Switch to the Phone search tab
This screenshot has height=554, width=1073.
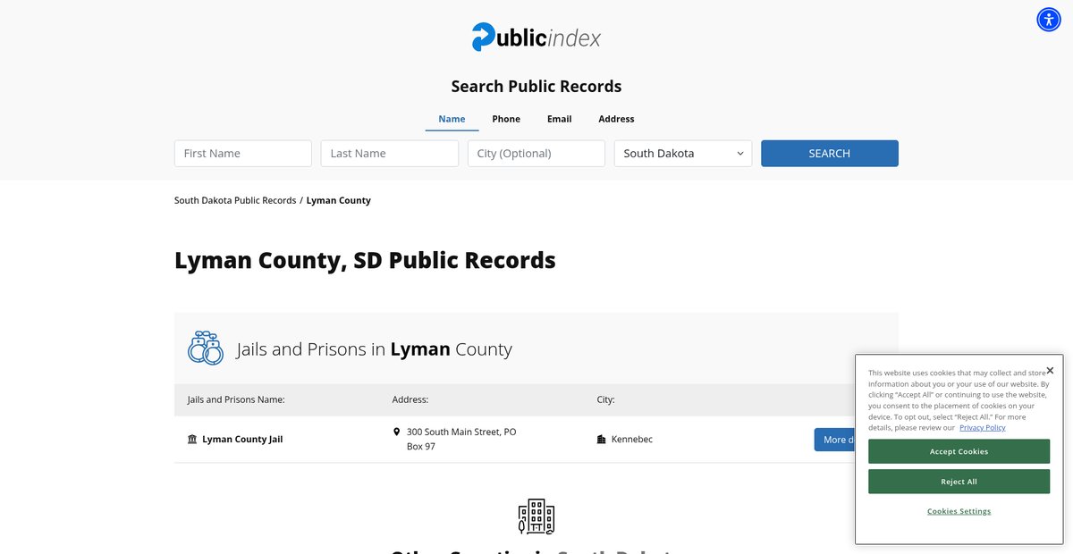coord(506,119)
